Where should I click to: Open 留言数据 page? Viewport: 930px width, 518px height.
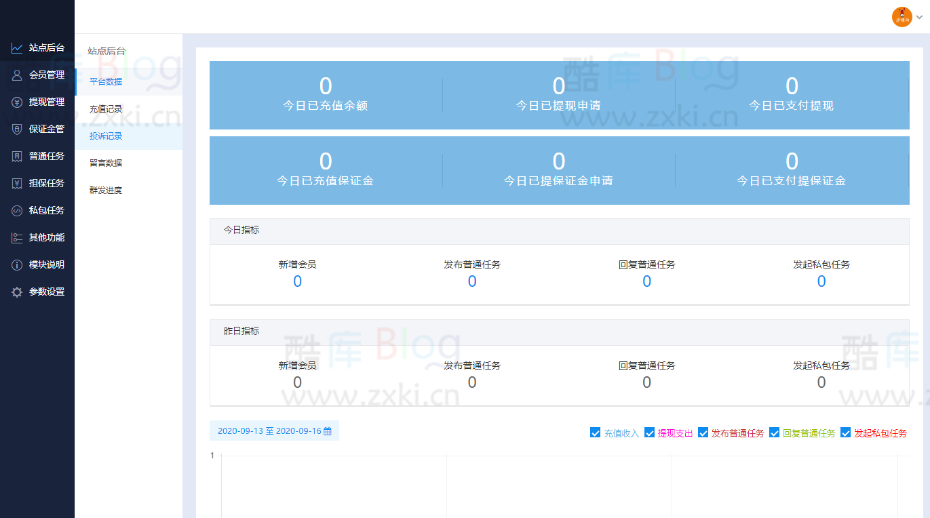click(x=105, y=162)
